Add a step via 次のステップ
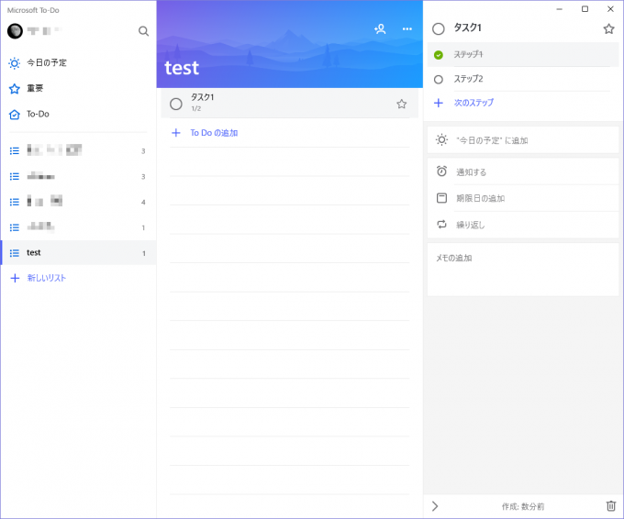The height and width of the screenshot is (519, 624). click(474, 103)
